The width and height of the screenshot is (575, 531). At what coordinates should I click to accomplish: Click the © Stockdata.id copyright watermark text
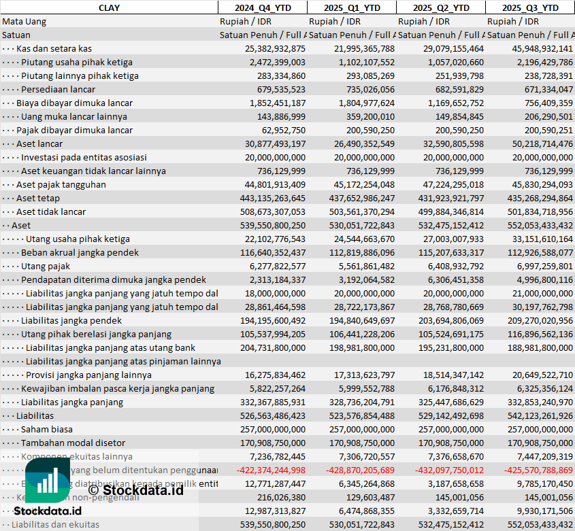pos(135,490)
